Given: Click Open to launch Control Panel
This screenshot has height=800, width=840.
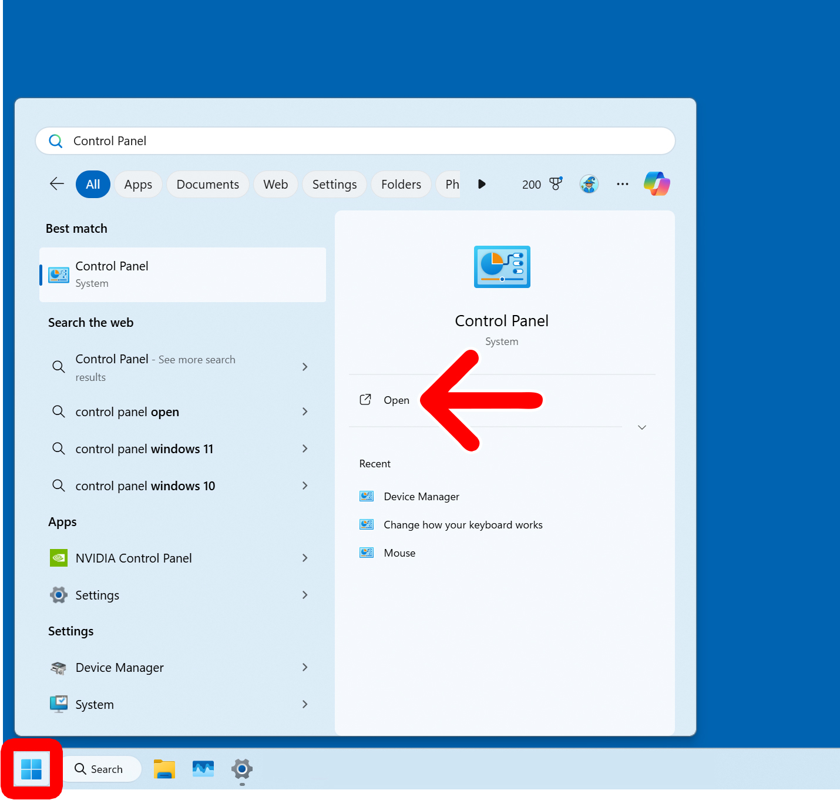Looking at the screenshot, I should (x=396, y=400).
